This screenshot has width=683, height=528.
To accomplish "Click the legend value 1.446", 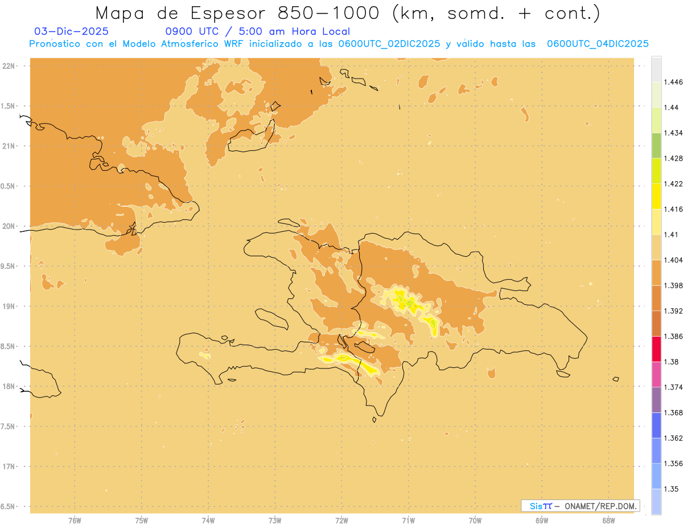I will 673,82.
